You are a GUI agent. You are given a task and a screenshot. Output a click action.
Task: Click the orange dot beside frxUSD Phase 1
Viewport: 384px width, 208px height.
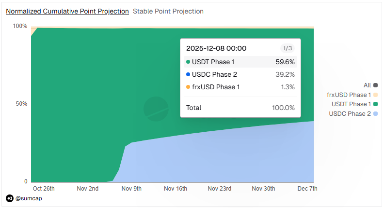point(188,87)
